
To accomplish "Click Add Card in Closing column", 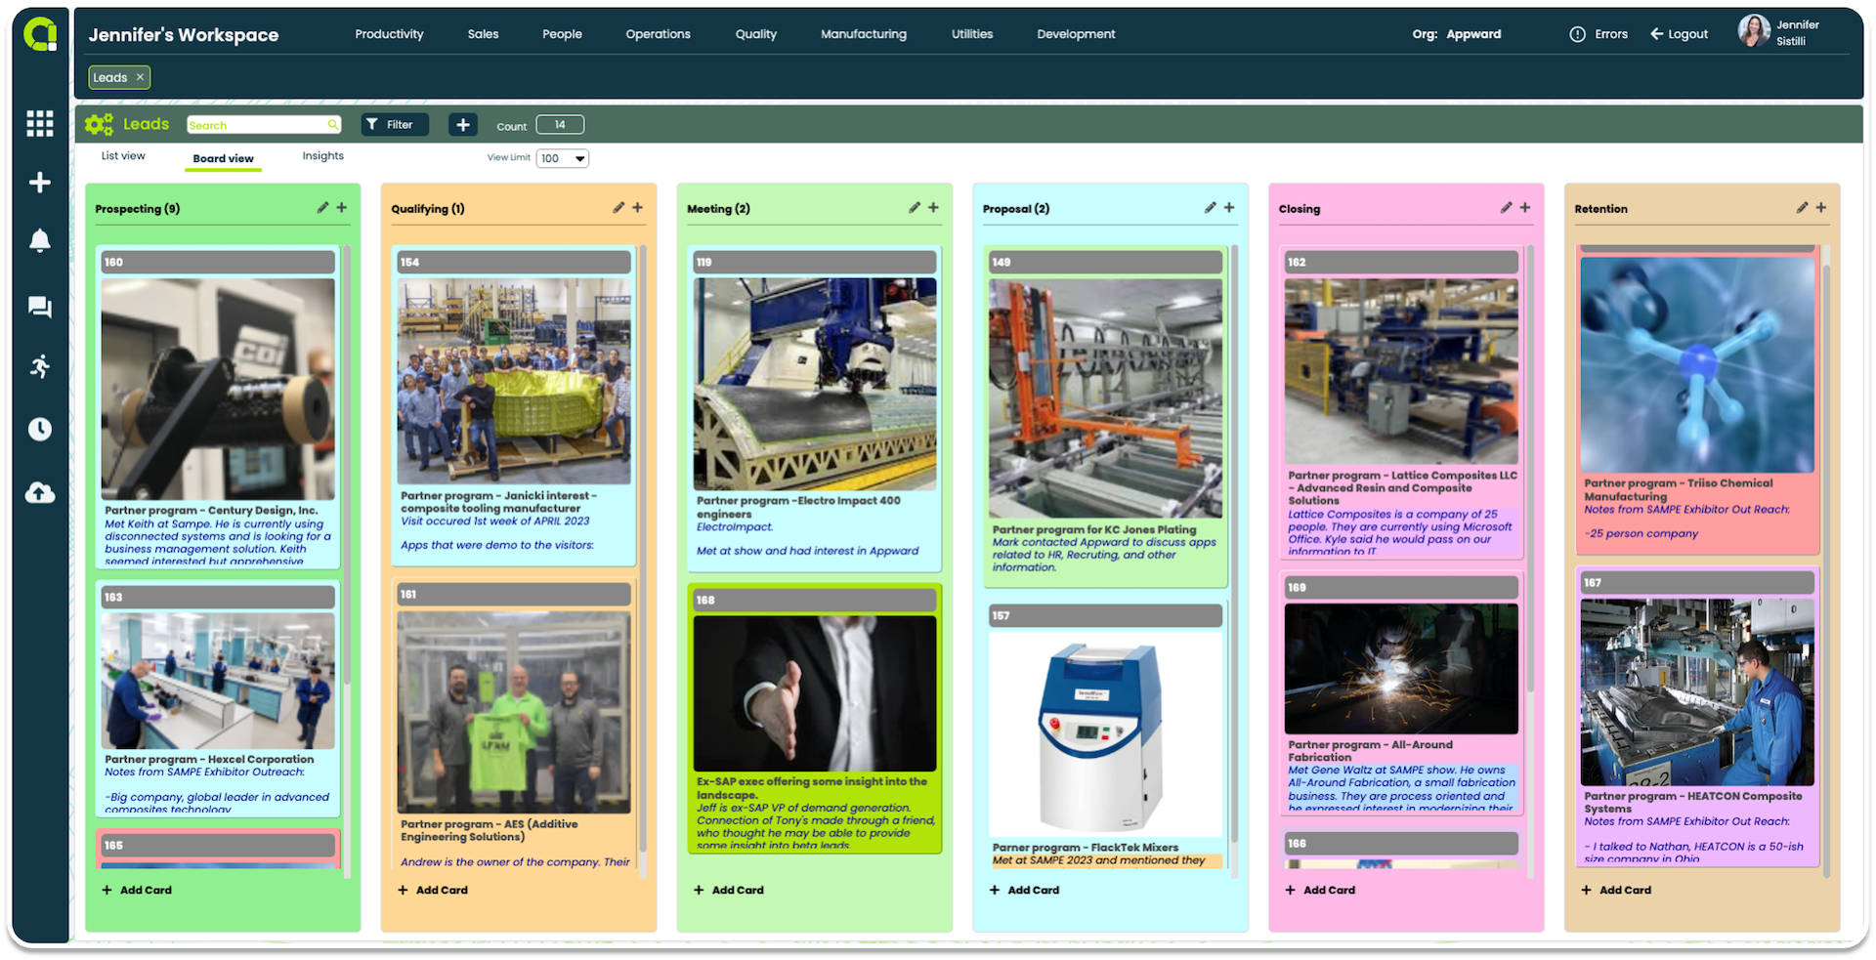I will click(x=1320, y=890).
